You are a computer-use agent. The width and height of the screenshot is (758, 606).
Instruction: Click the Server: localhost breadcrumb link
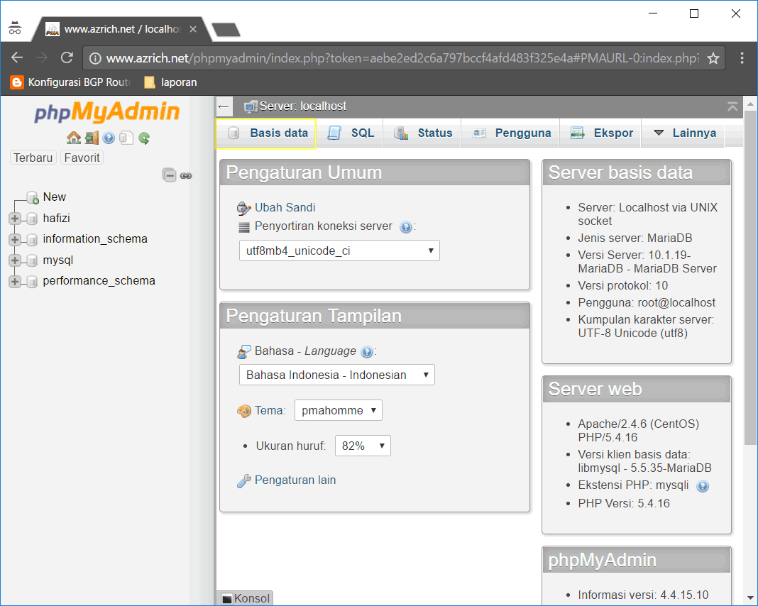(302, 106)
